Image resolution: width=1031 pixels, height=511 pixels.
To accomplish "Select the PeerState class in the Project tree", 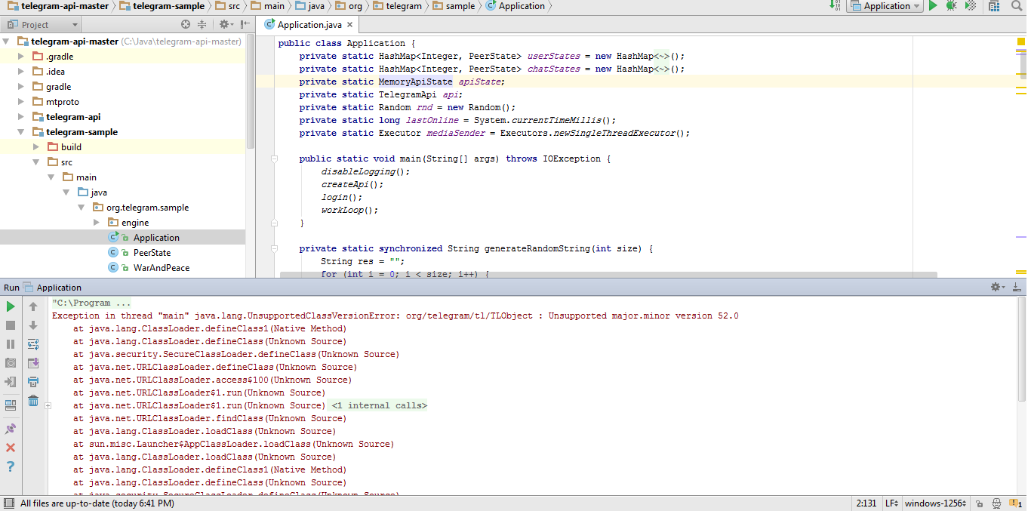I will (x=152, y=253).
